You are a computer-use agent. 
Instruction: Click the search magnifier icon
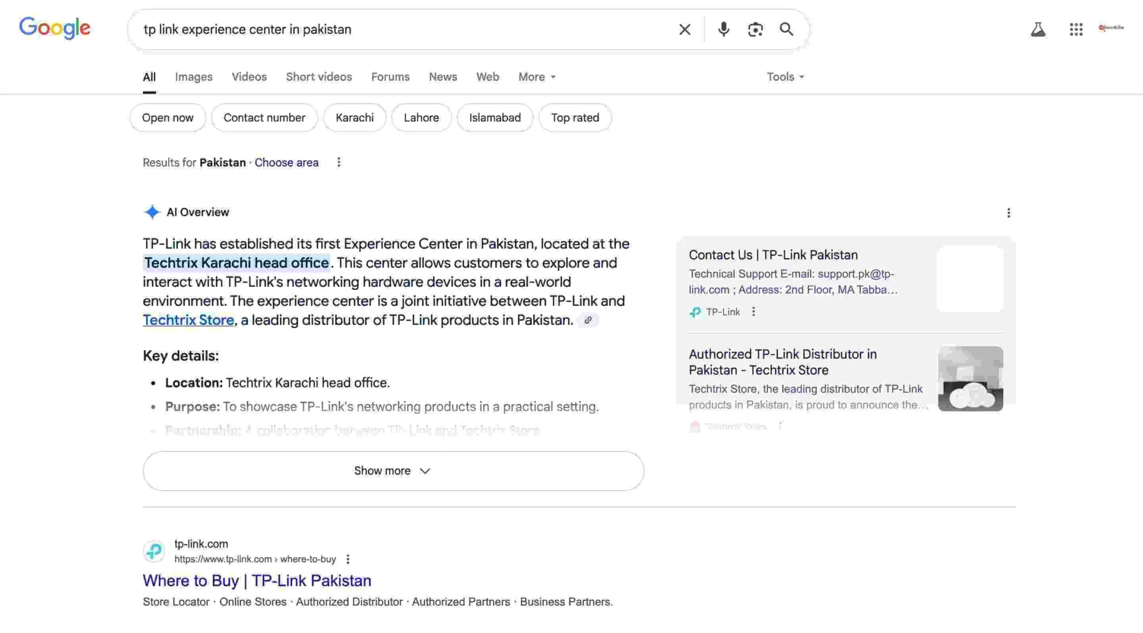coord(787,29)
